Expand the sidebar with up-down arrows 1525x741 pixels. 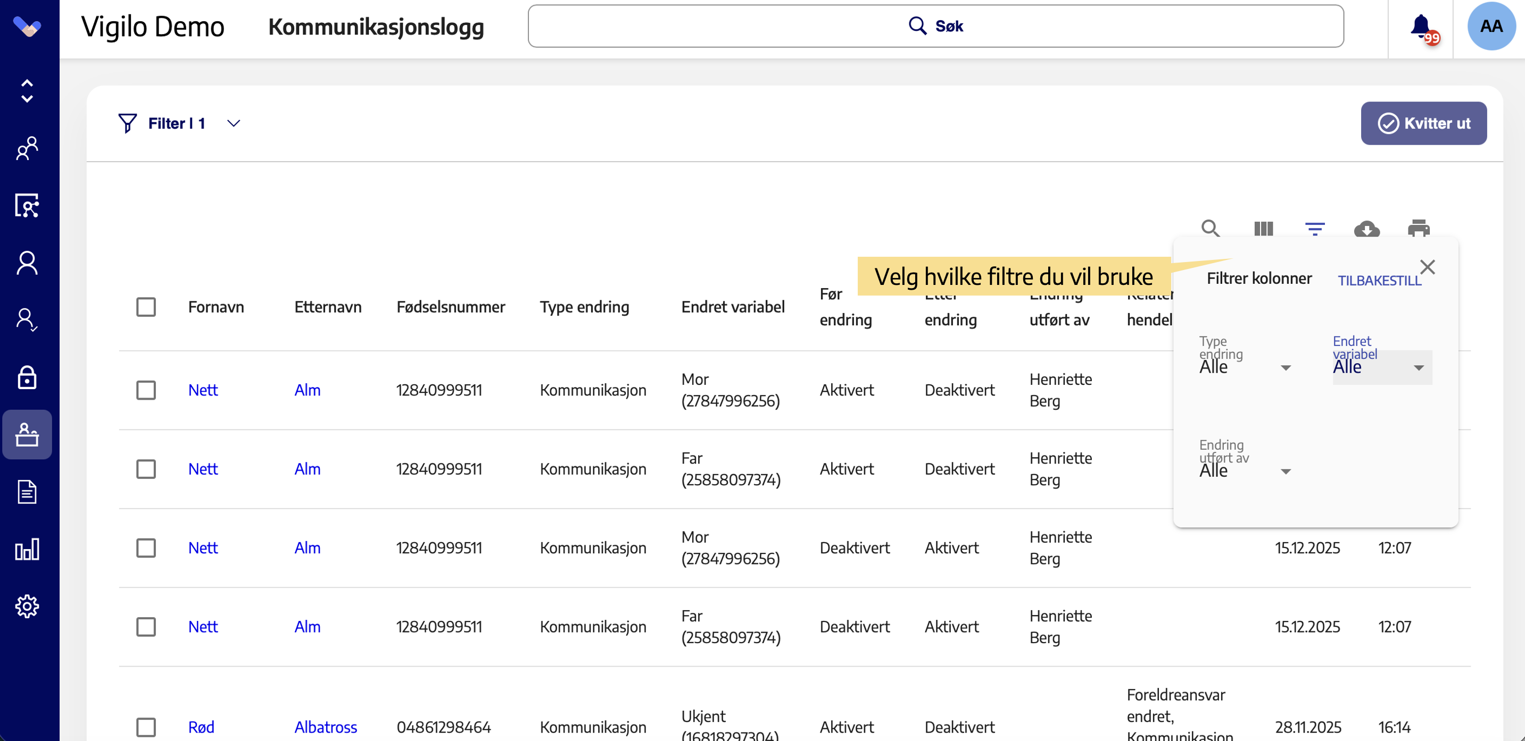tap(27, 91)
